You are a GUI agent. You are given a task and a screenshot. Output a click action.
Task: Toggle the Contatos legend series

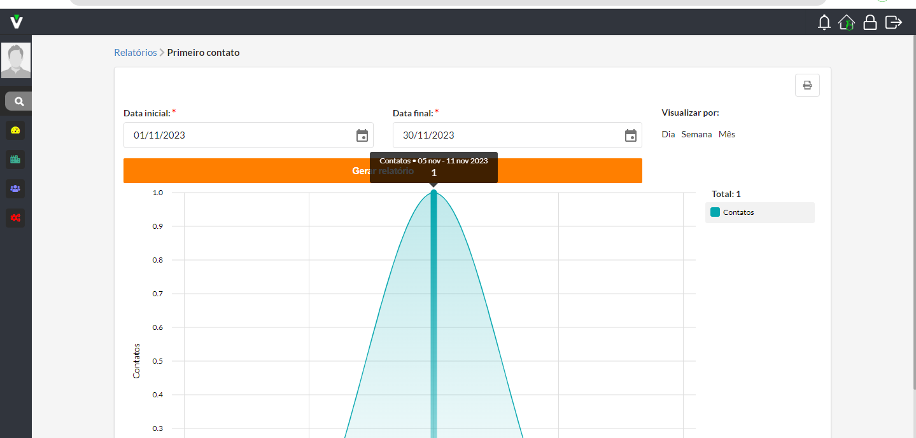pos(760,212)
